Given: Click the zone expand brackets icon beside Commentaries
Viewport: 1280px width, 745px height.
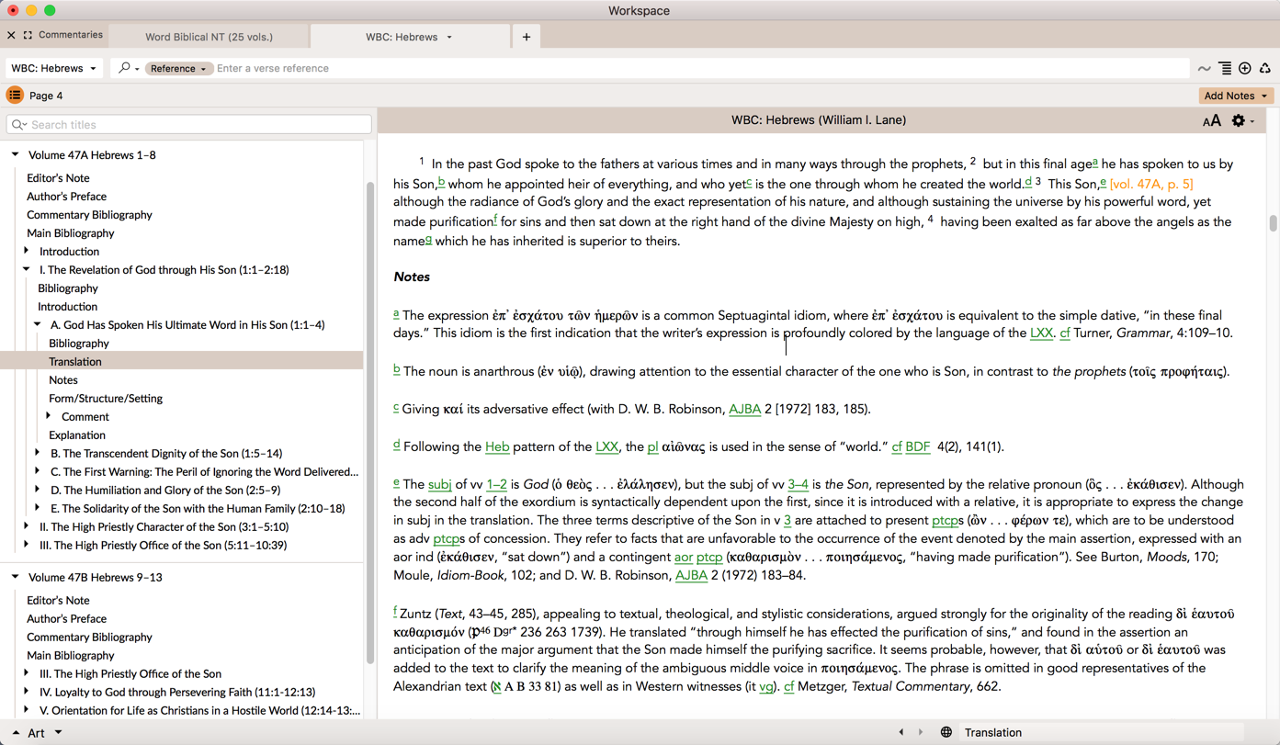Looking at the screenshot, I should click(28, 35).
